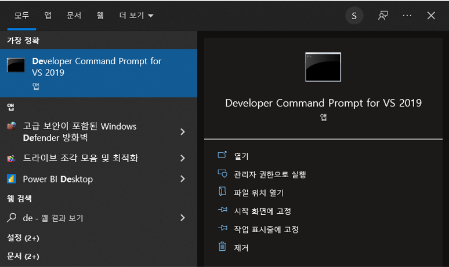
Task: Select Developer Command Prompt for VS 2019 result
Action: (99, 73)
